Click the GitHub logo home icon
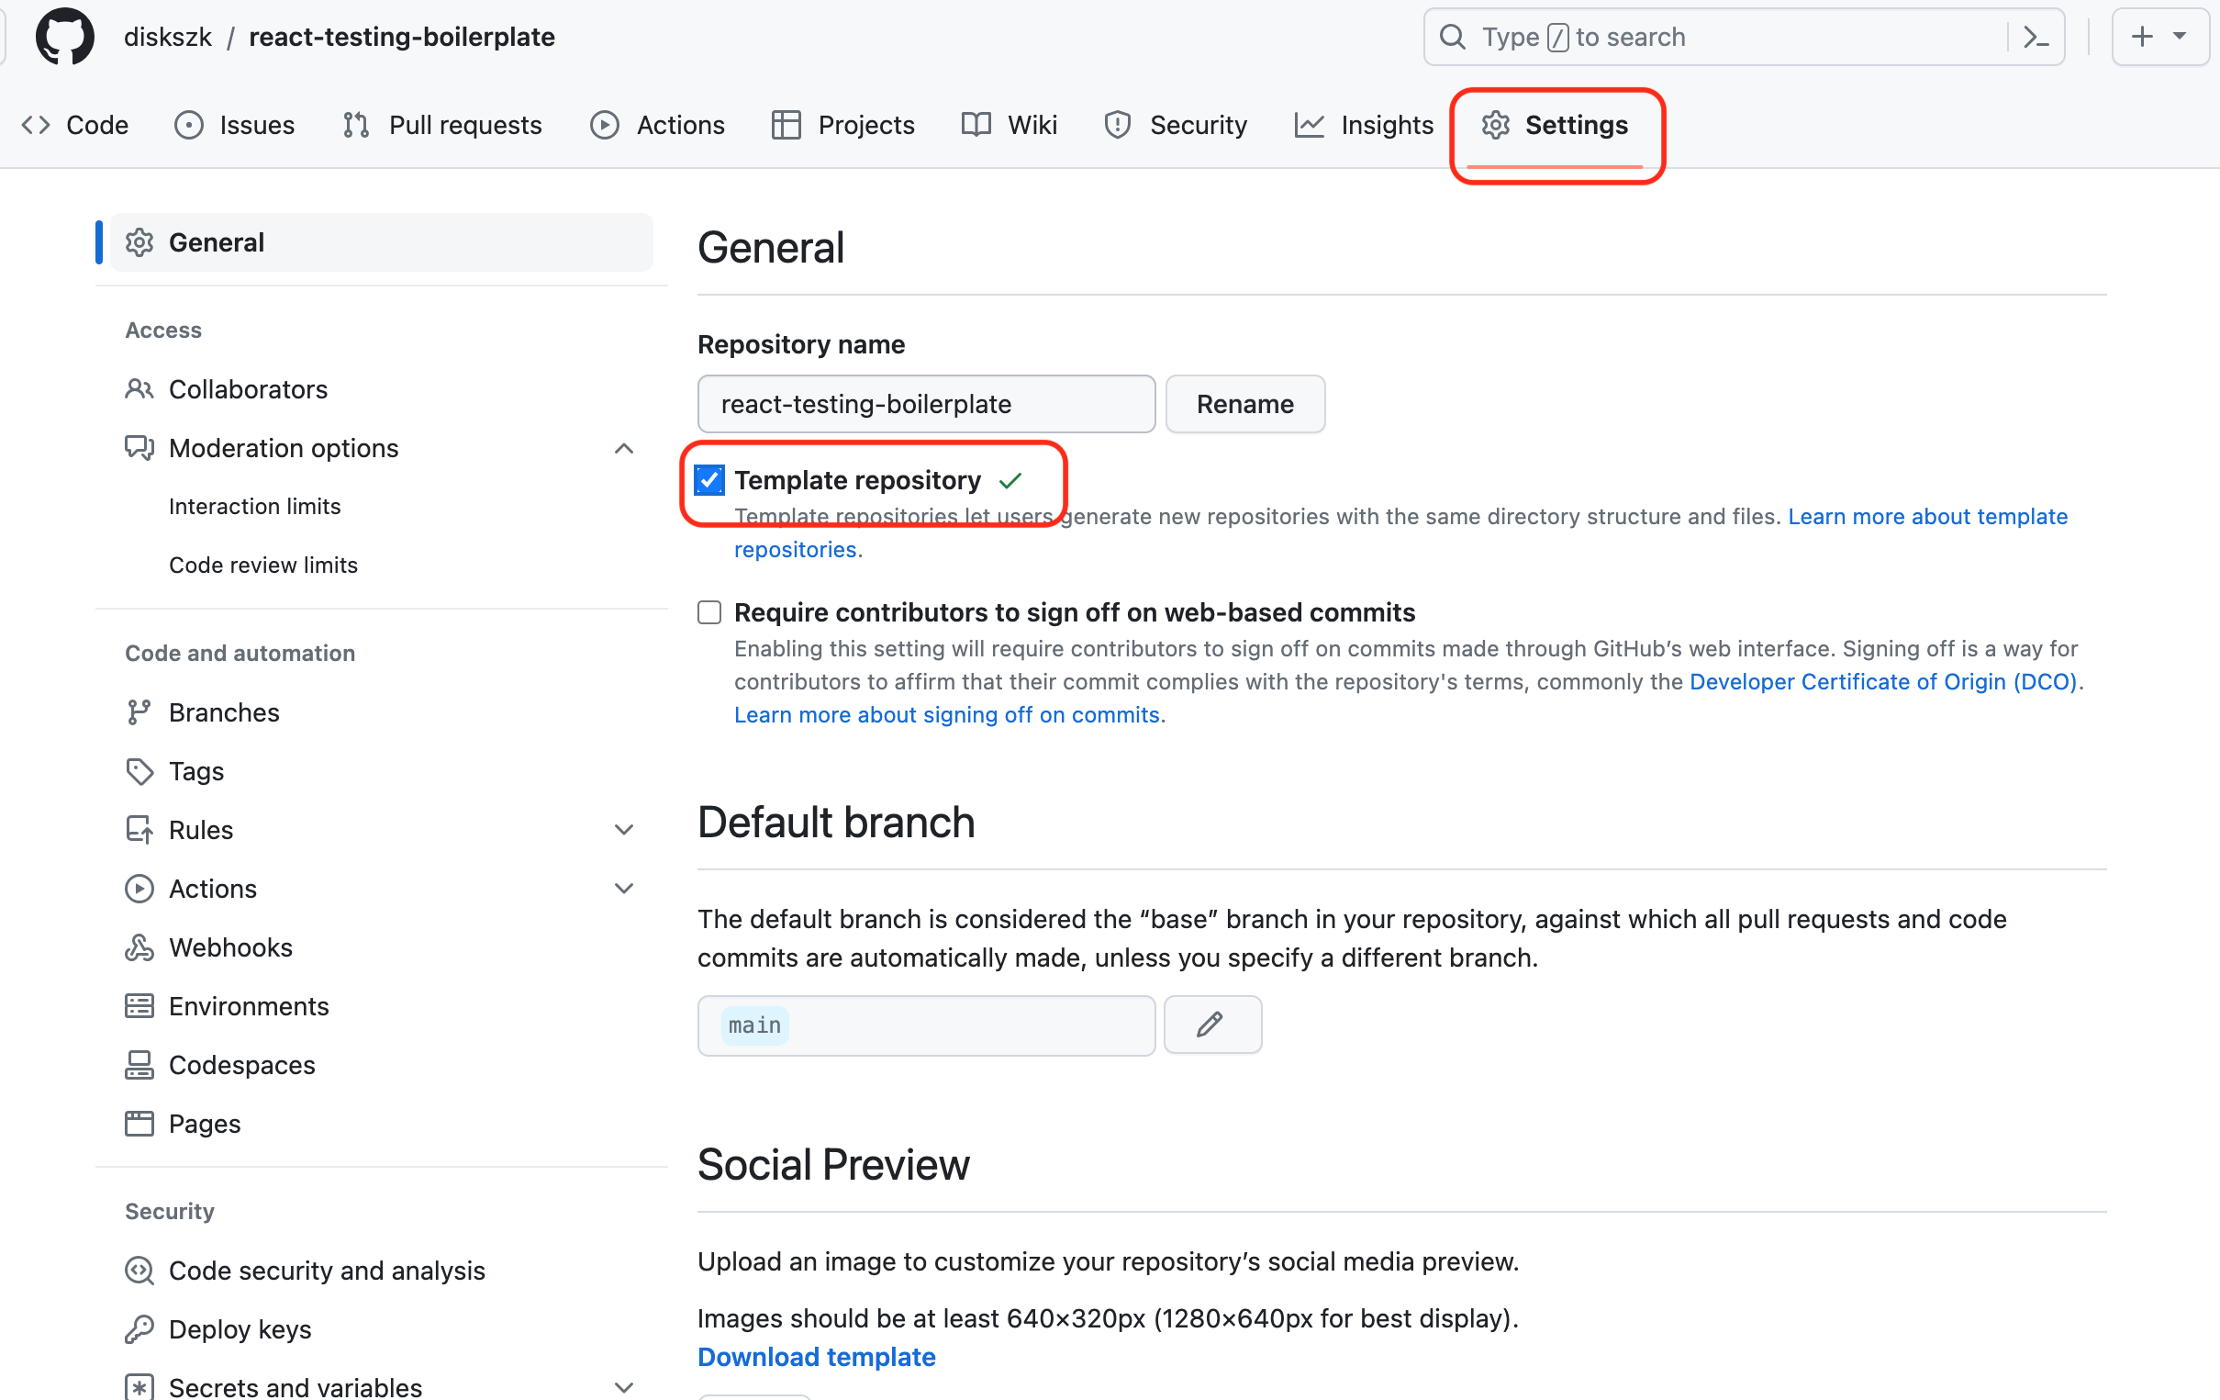Viewport: 2220px width, 1400px height. (x=64, y=37)
